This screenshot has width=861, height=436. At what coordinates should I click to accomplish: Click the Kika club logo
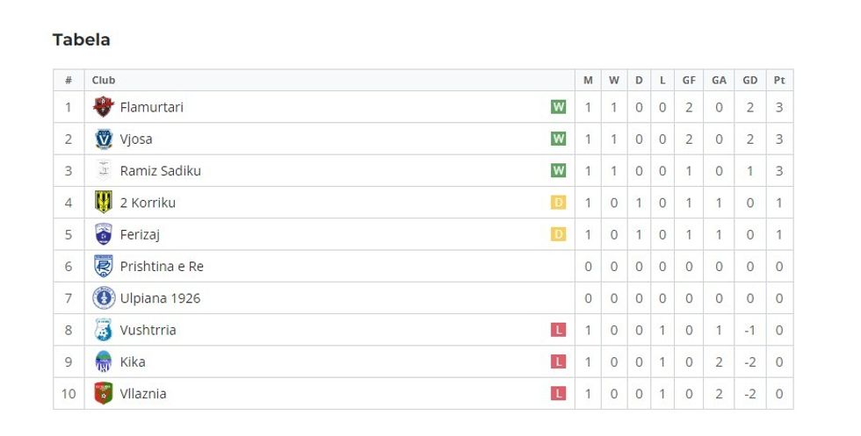coord(104,361)
